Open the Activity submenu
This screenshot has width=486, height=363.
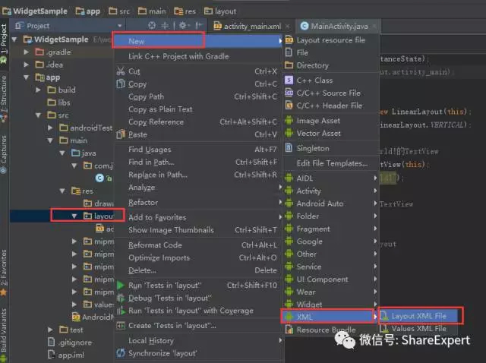click(330, 191)
